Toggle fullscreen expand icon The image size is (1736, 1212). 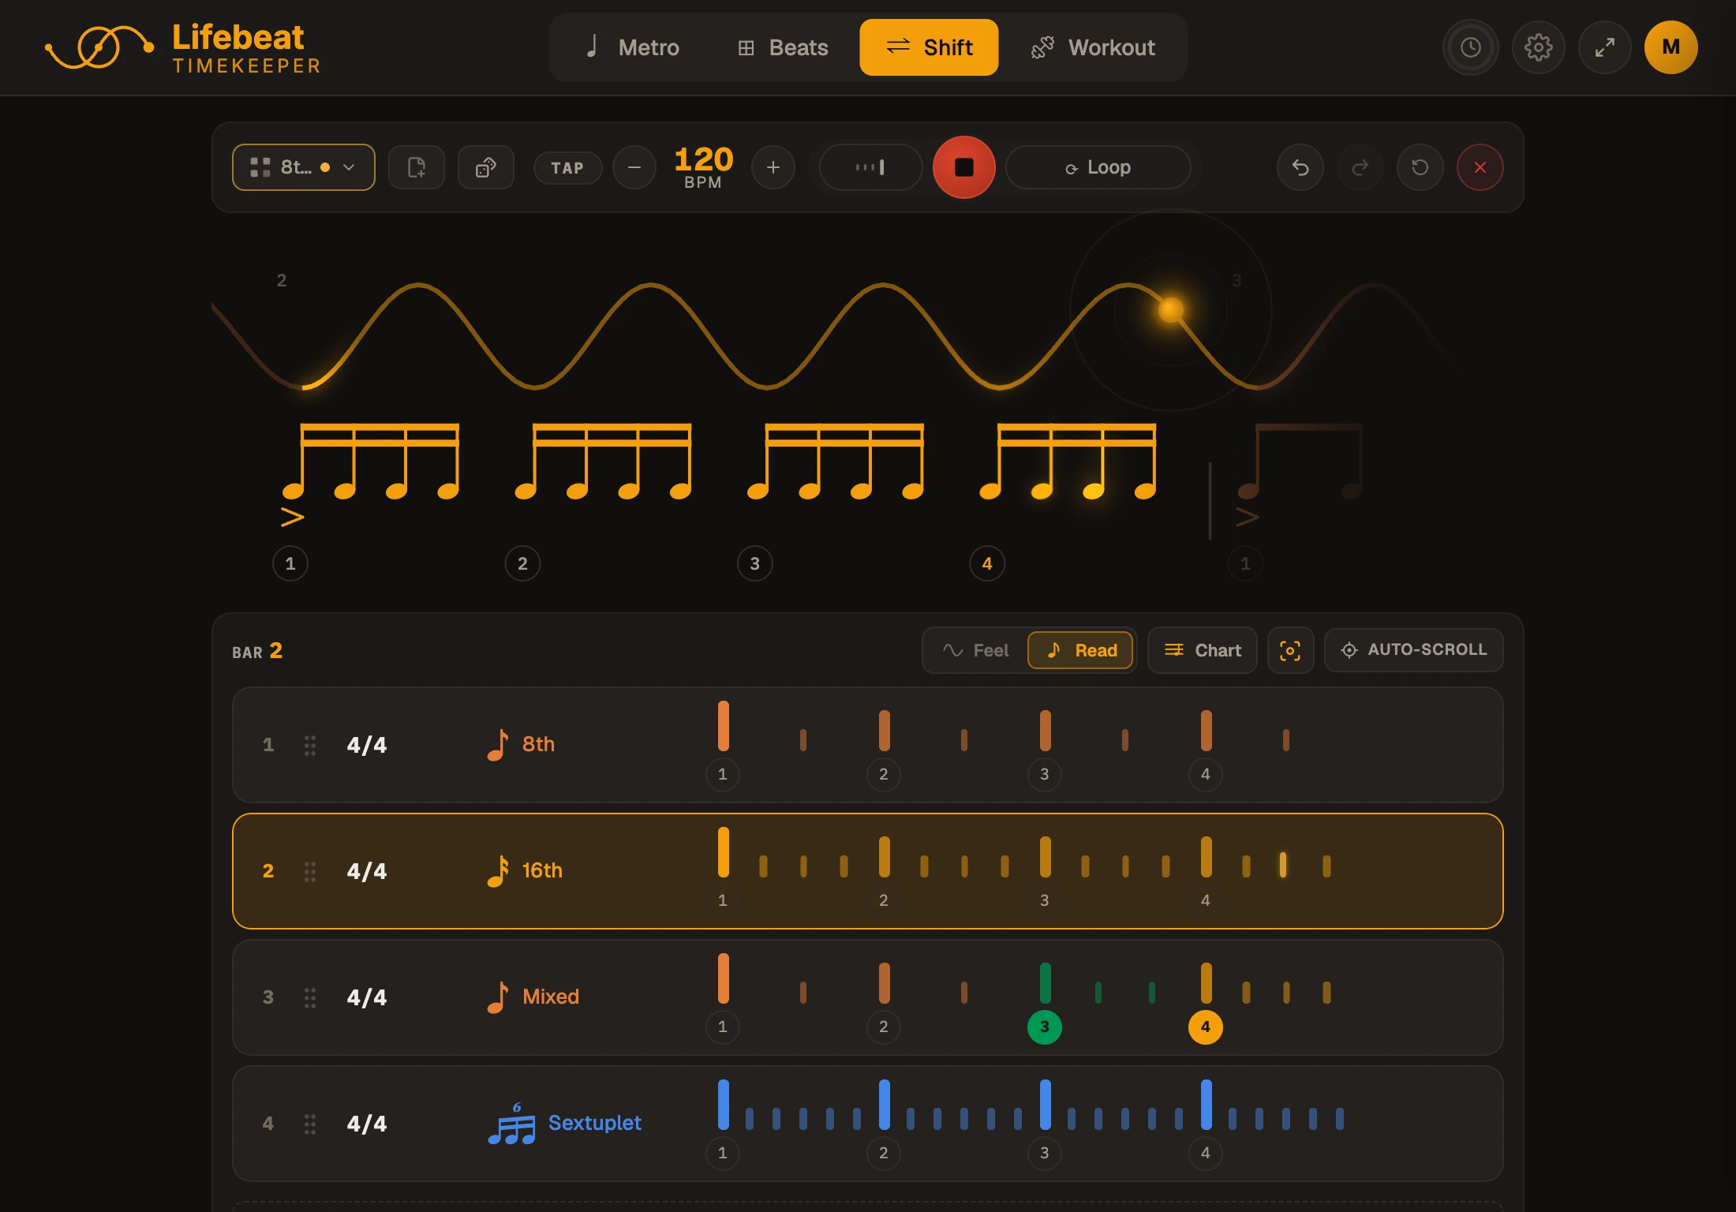pos(1605,47)
